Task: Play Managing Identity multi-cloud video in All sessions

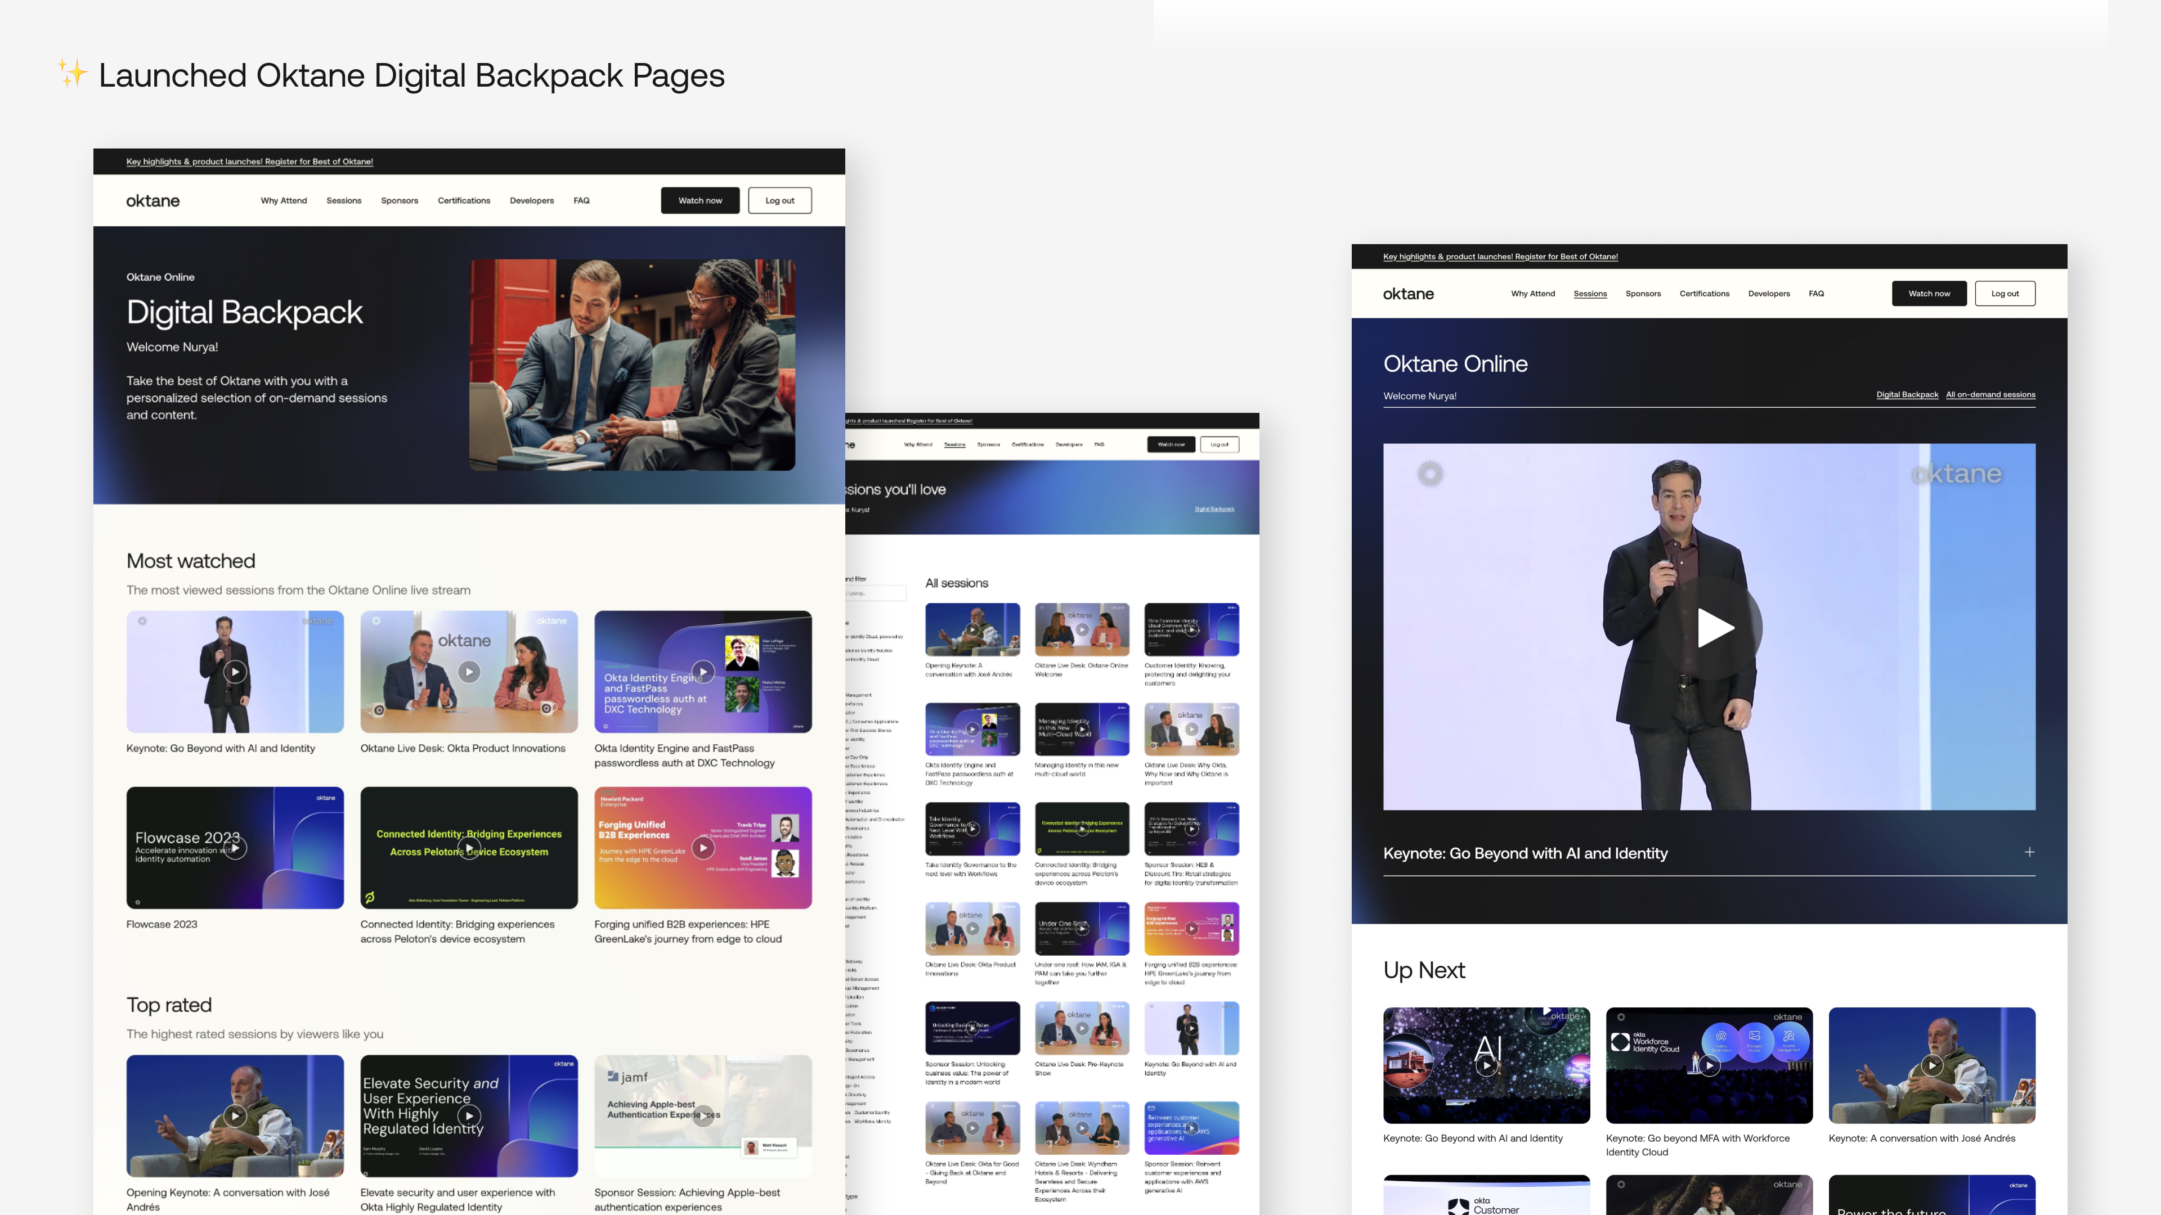Action: 1082,730
